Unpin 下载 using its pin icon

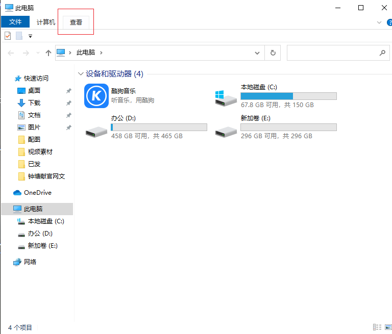[x=69, y=103]
